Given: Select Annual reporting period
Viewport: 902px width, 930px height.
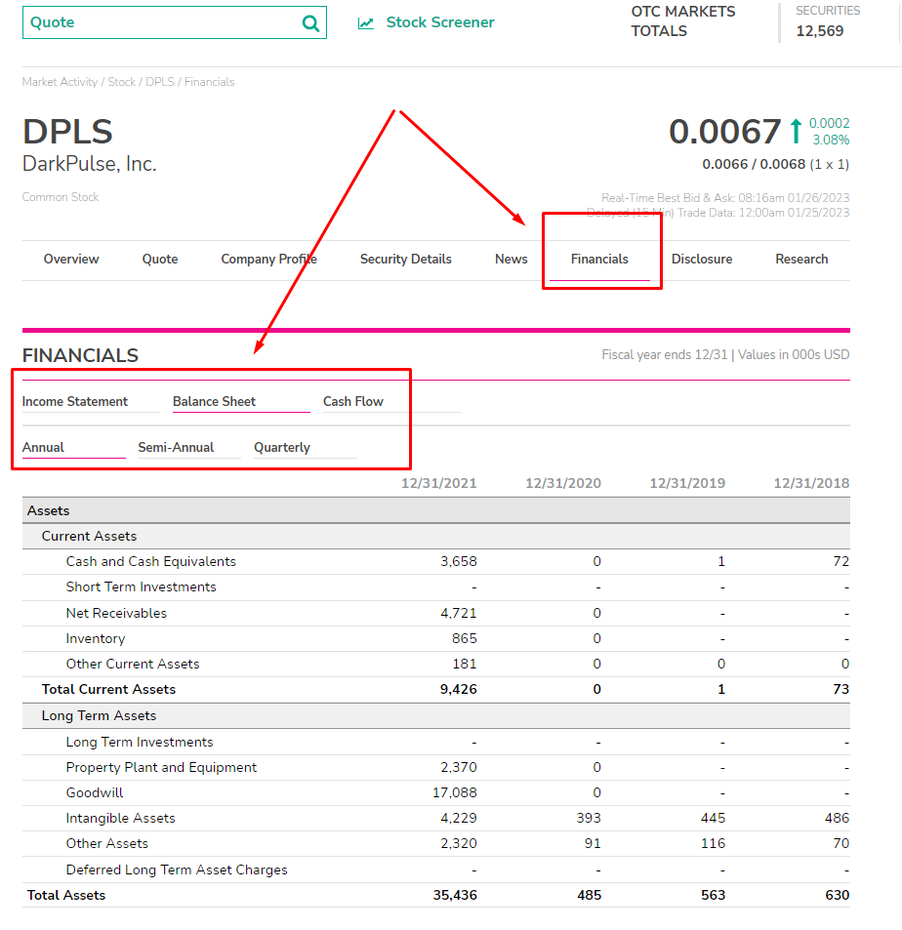Looking at the screenshot, I should click(x=43, y=447).
